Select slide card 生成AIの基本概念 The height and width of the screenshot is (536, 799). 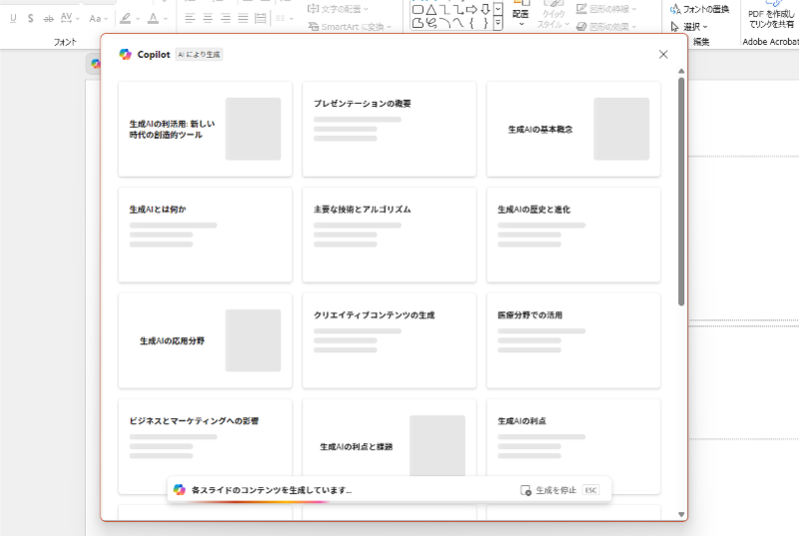pyautogui.click(x=573, y=129)
